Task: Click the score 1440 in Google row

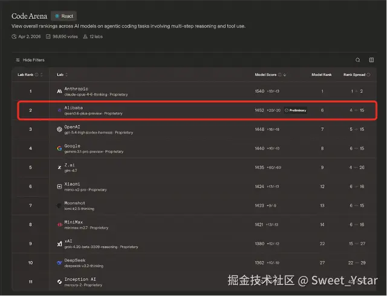Action: coord(259,148)
